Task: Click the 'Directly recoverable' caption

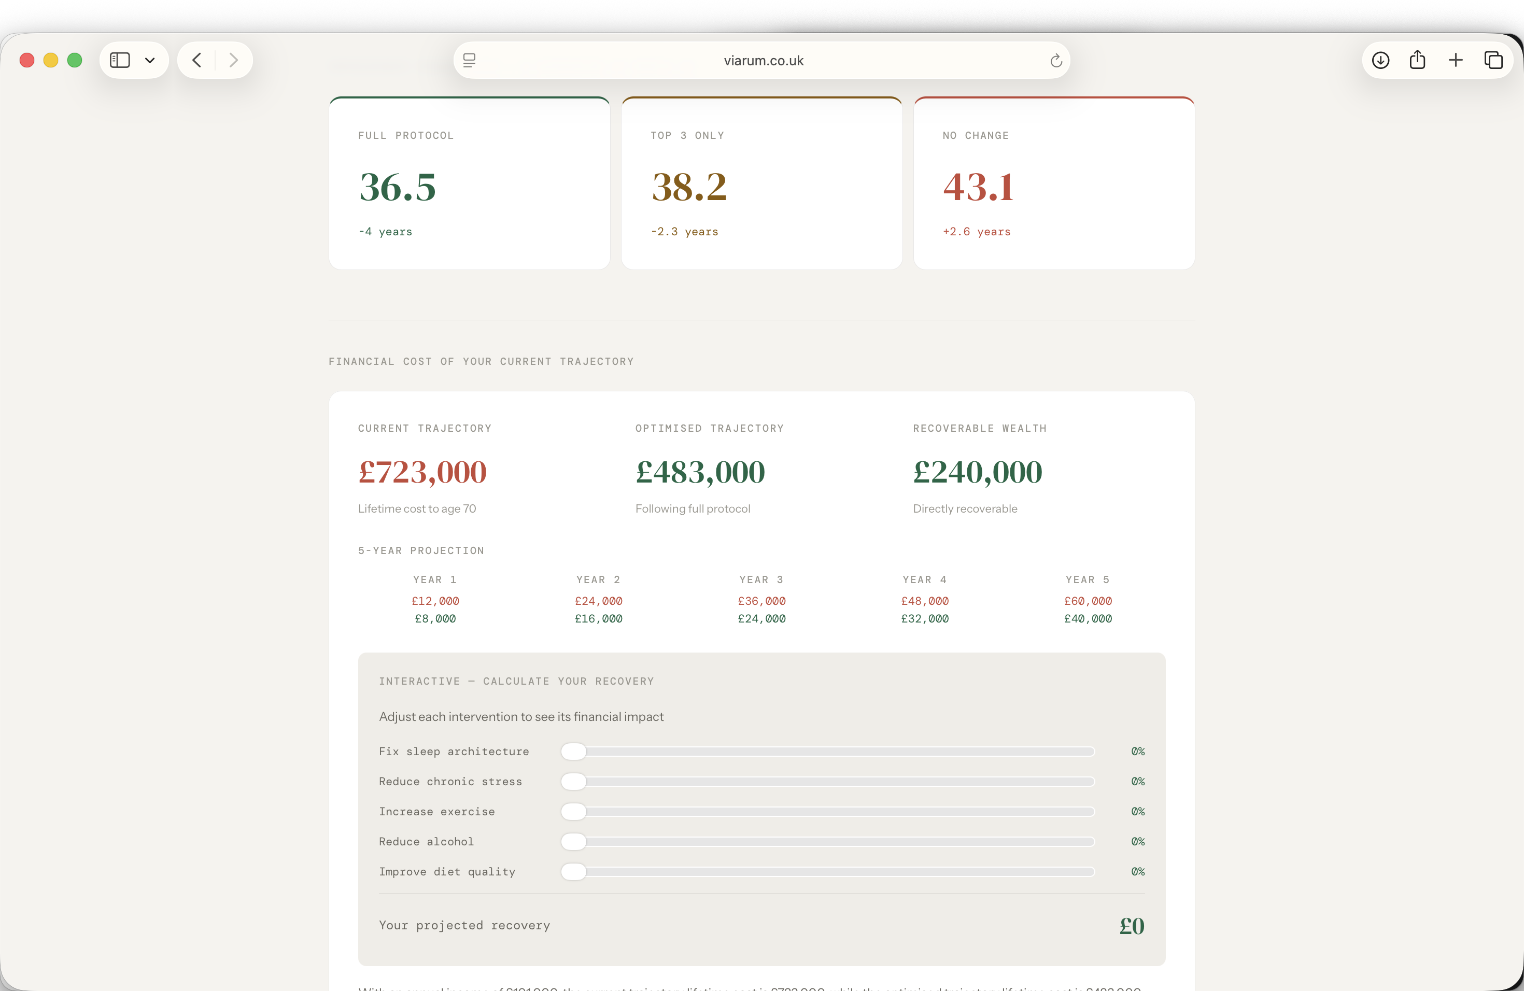Action: [x=965, y=509]
